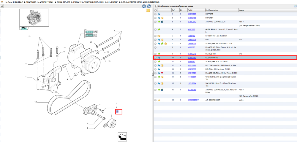Click blue arrow icon in WASHER 8.15mm row
The height and width of the screenshot is (142, 297).
(159, 83)
